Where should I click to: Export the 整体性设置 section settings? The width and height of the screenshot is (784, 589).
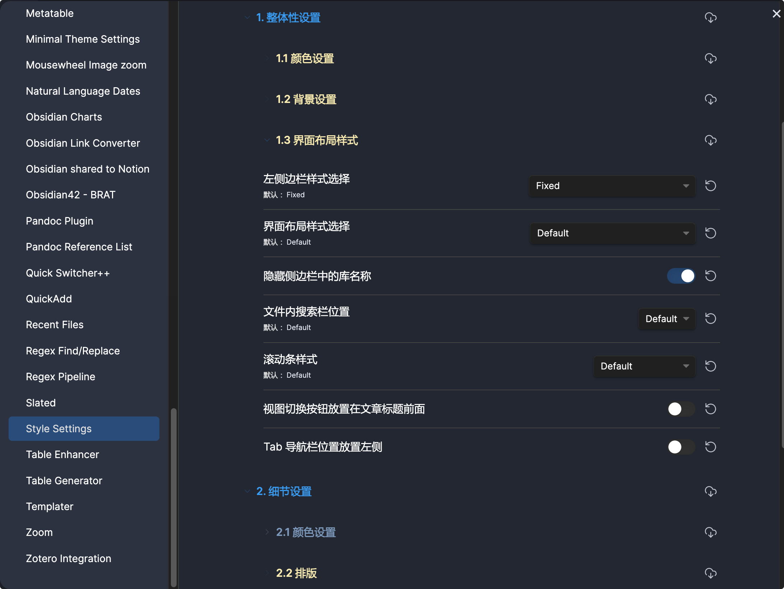coord(711,18)
